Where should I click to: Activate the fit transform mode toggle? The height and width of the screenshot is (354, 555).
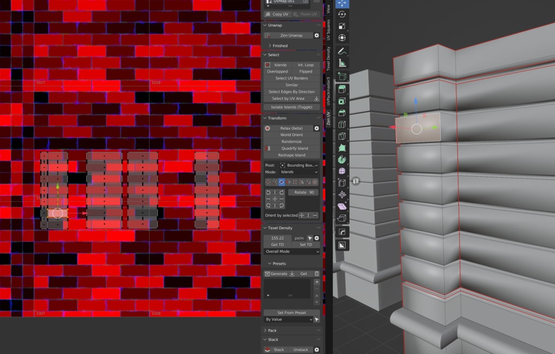point(295,182)
